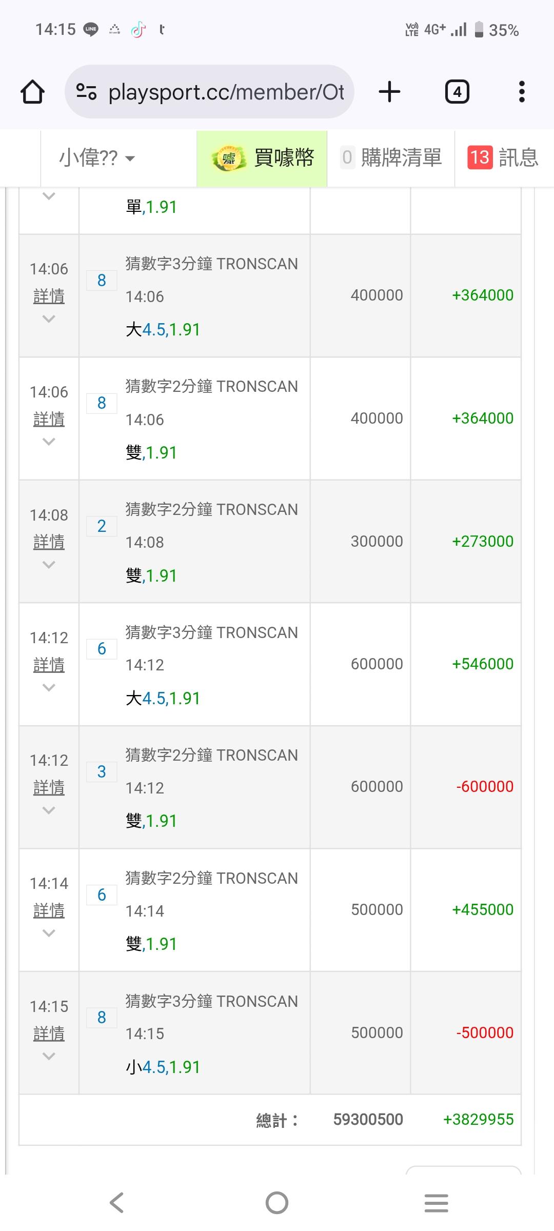
Task: Open 詳情 for the 14:12 3分鐘 bet
Action: (49, 665)
